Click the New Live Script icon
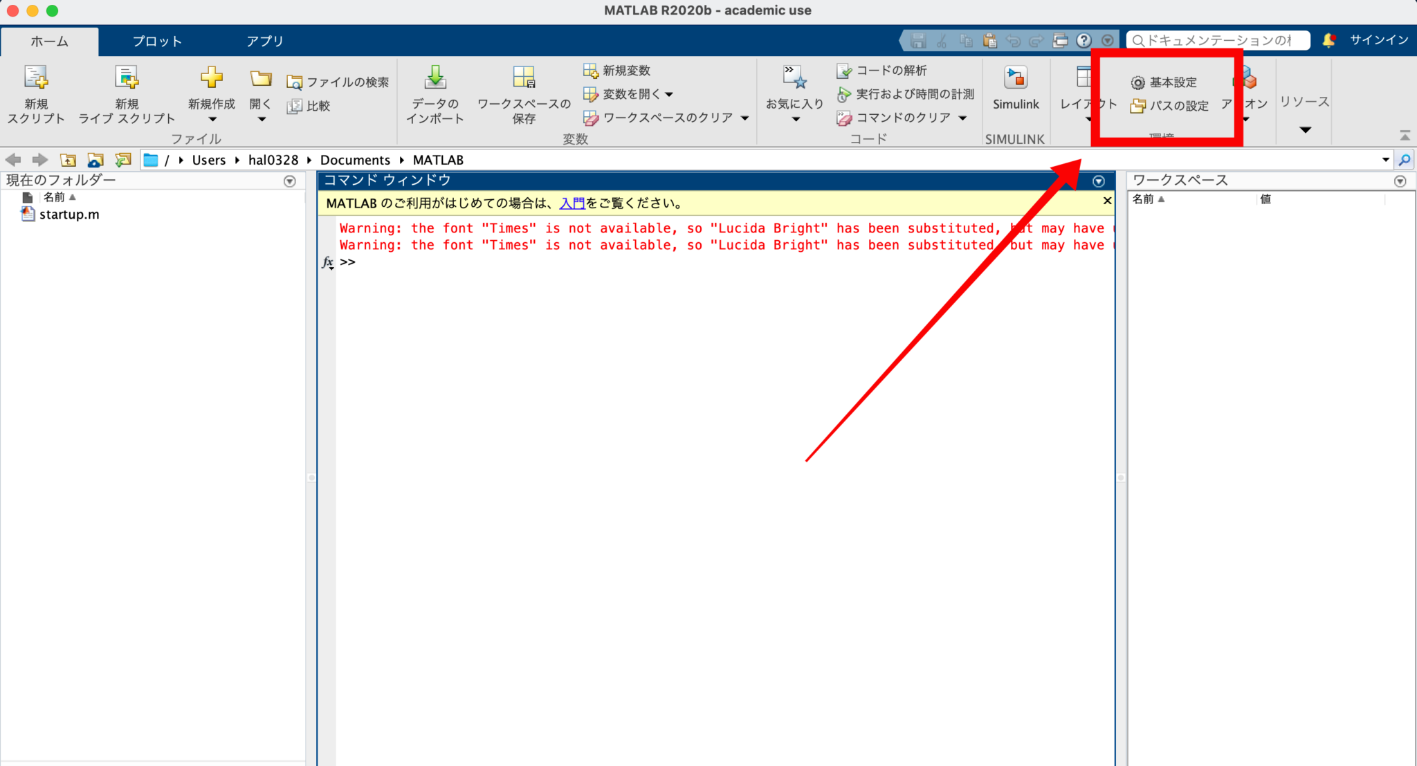Viewport: 1417px width, 766px height. tap(127, 77)
